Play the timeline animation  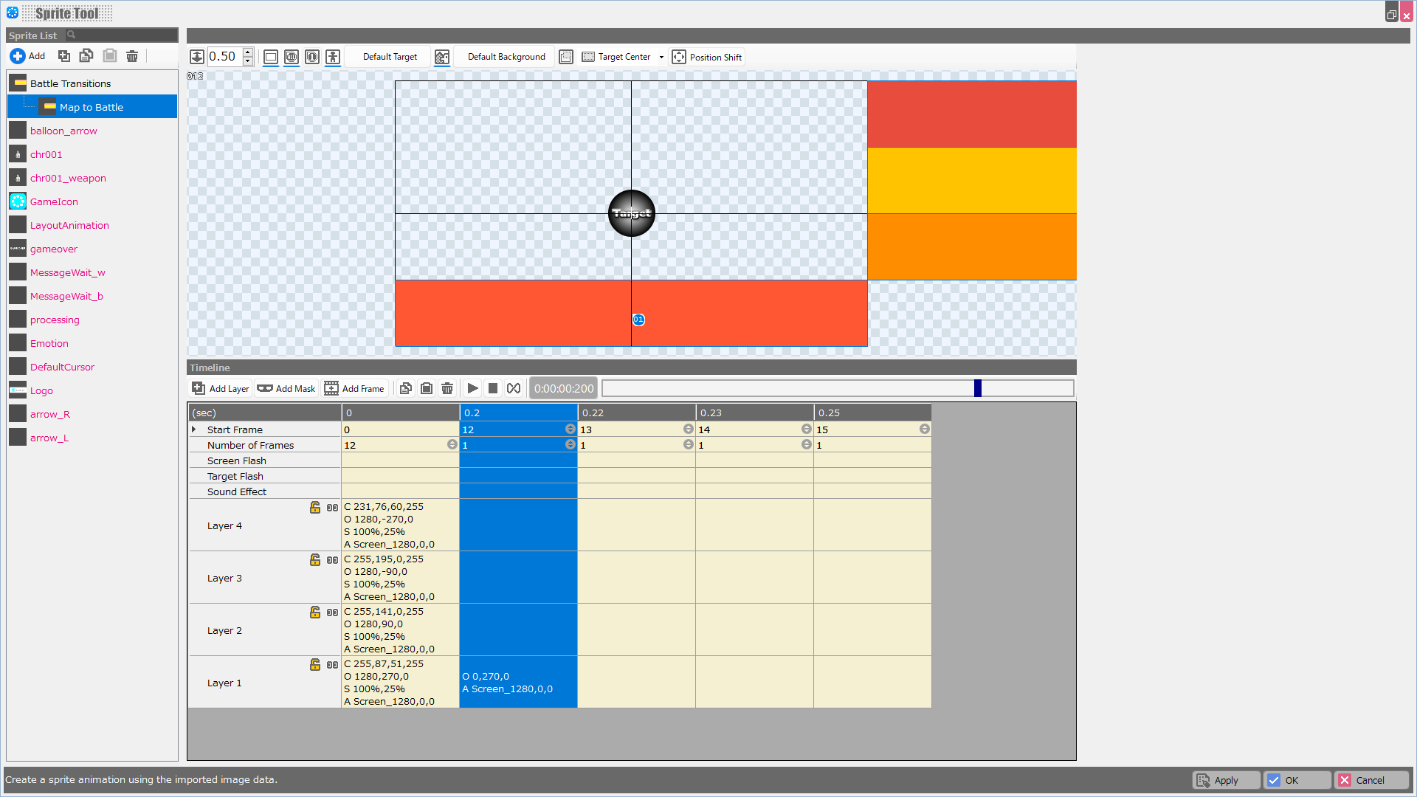pyautogui.click(x=473, y=389)
